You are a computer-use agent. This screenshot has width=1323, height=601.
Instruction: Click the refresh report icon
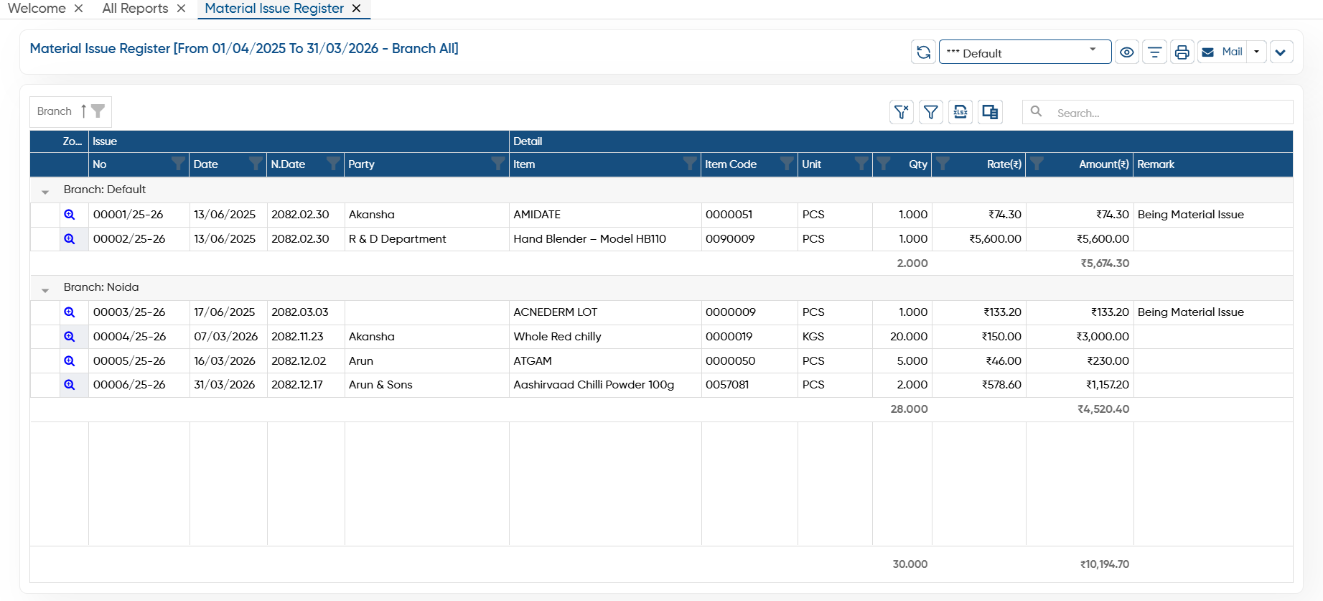[x=923, y=52]
